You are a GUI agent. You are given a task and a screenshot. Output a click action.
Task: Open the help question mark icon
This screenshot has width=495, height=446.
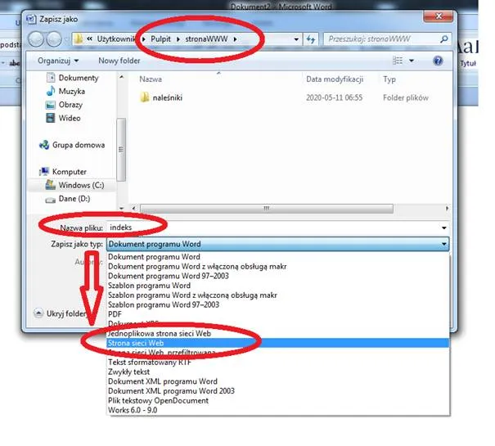pos(438,61)
